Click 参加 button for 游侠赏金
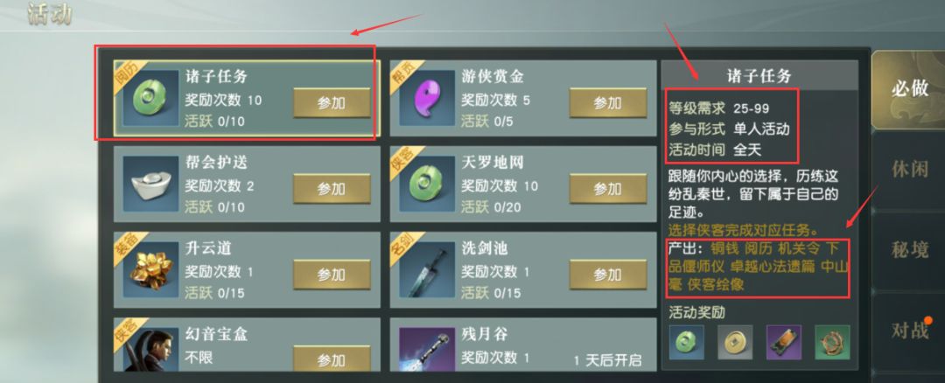Viewport: 945px width, 383px height. (x=607, y=103)
